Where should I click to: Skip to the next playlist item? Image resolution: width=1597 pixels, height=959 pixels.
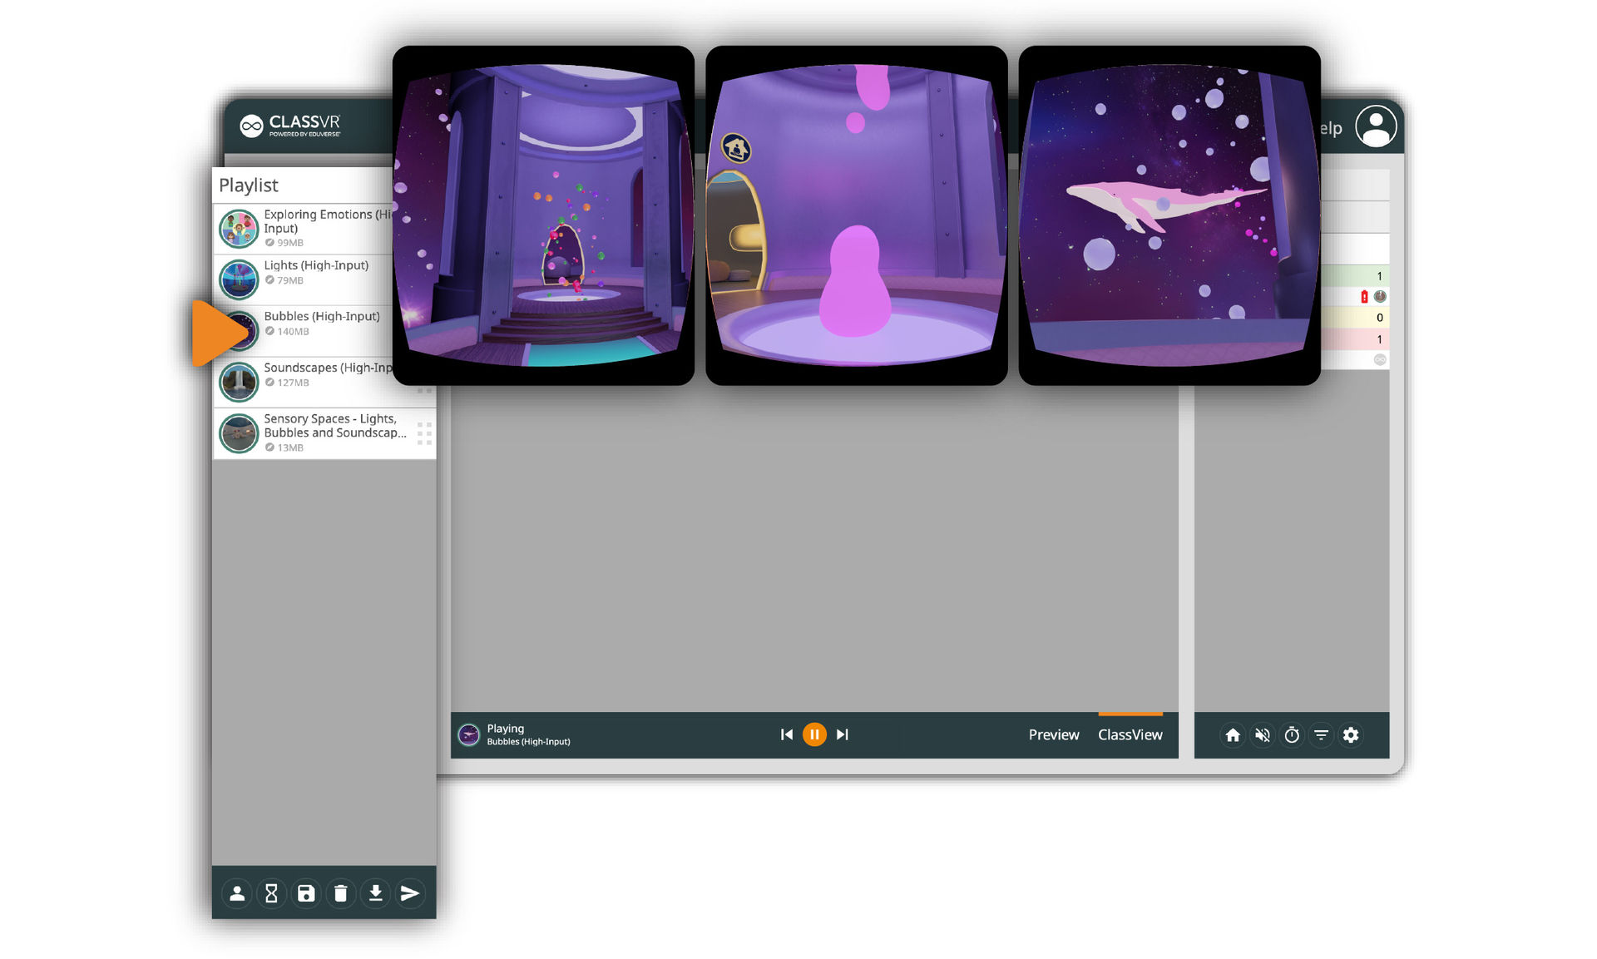click(x=843, y=734)
